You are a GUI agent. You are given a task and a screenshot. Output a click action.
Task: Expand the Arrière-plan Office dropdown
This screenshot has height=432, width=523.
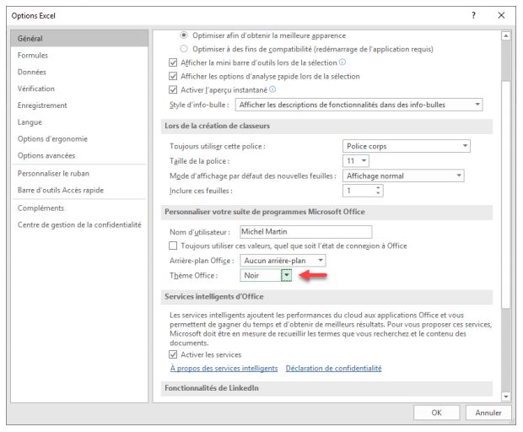[320, 261]
